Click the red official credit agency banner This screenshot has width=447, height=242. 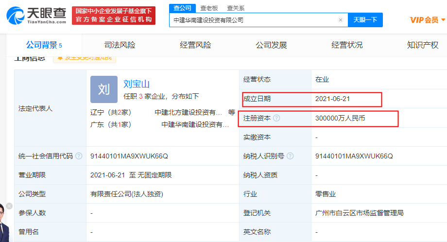click(113, 16)
